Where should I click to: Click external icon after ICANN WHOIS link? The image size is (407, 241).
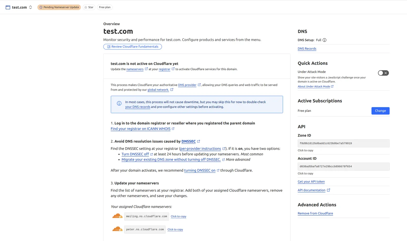click(x=173, y=129)
